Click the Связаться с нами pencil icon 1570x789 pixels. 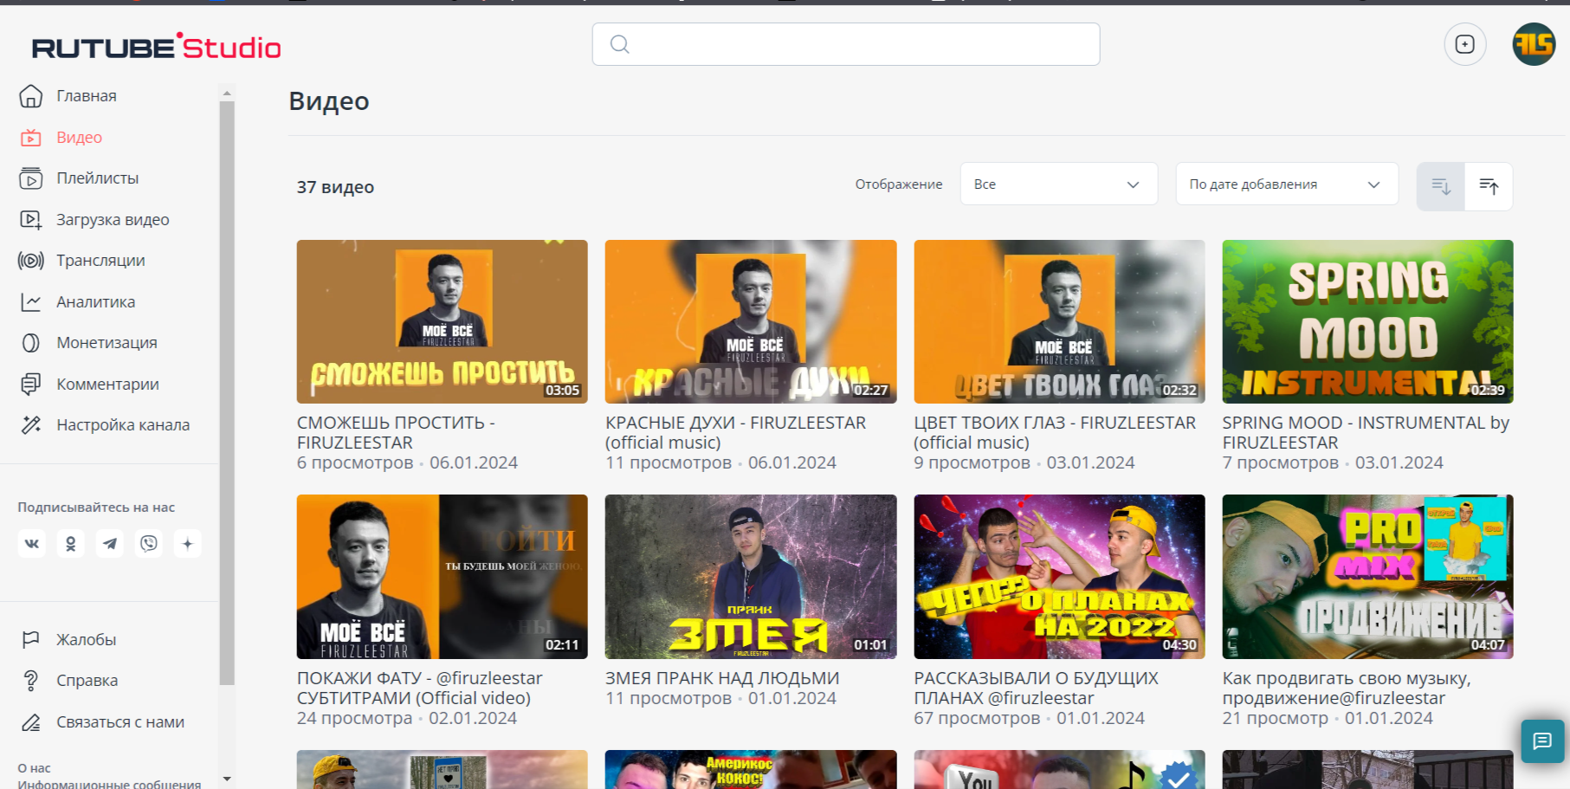(x=31, y=722)
